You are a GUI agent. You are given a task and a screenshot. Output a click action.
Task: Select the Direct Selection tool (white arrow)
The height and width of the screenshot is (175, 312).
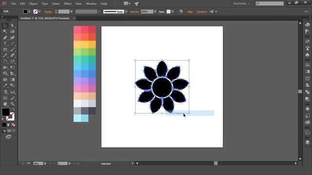[12, 25]
